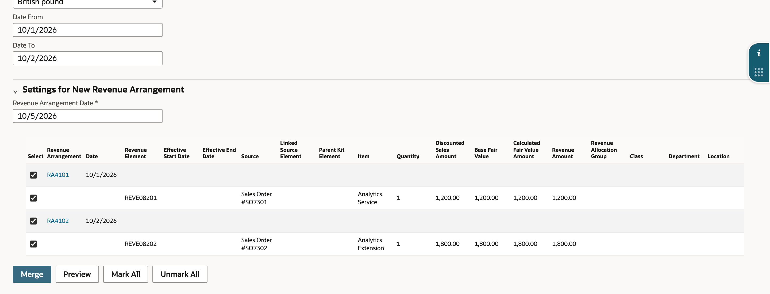Open the RA4101 revenue arrangement link

click(x=58, y=175)
